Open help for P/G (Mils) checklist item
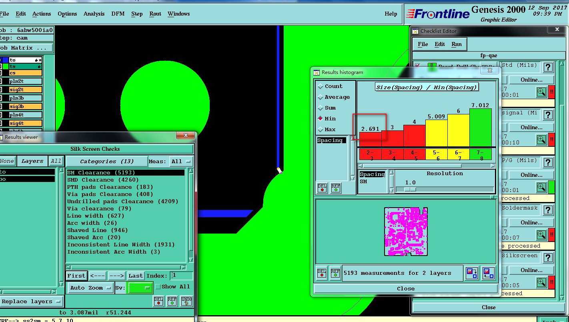Image resolution: width=569 pixels, height=322 pixels. click(548, 162)
